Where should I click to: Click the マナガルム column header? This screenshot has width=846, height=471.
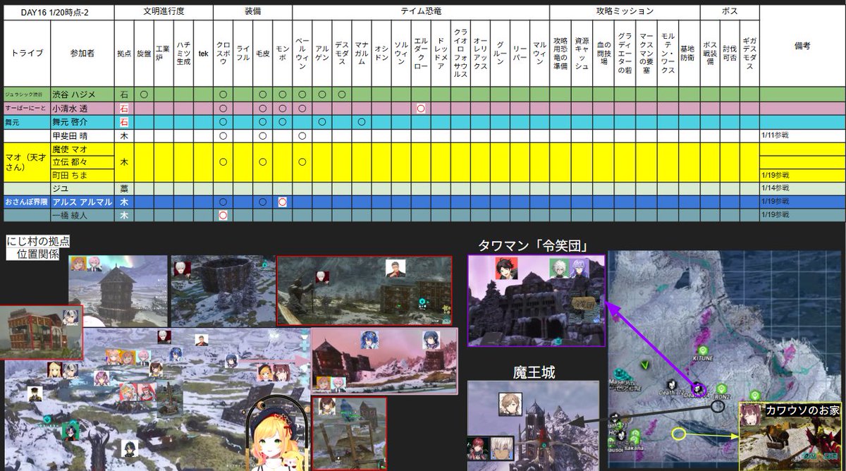(x=361, y=53)
